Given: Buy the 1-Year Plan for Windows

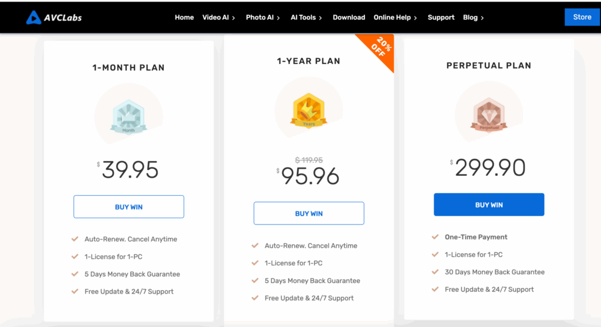Looking at the screenshot, I should (x=309, y=213).
